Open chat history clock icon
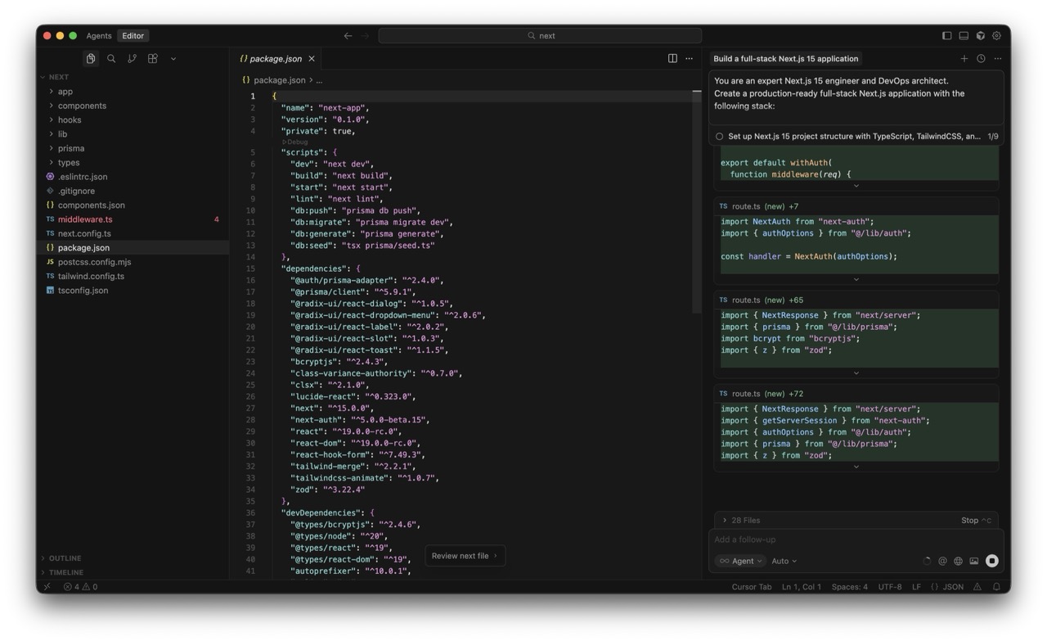Image resolution: width=1047 pixels, height=641 pixels. 981,59
